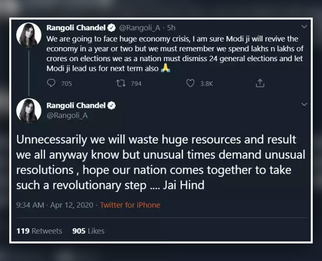Open the profile picture on the second tweet

[x=29, y=111]
